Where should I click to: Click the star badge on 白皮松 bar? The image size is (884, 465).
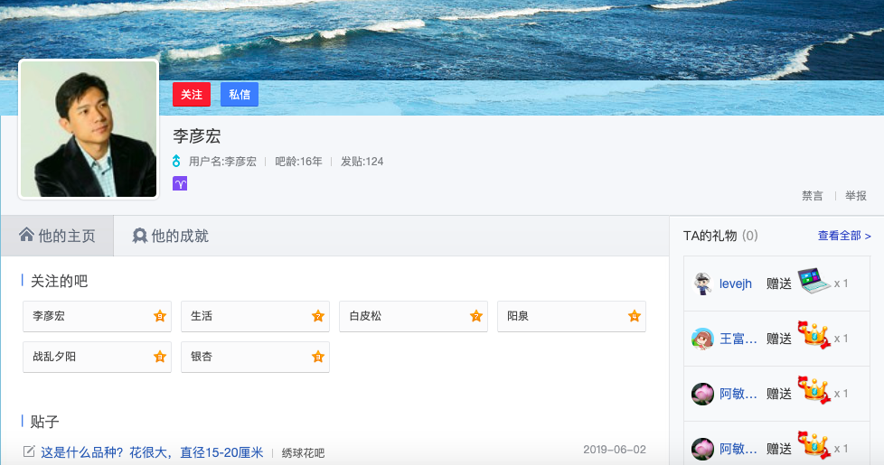point(476,316)
